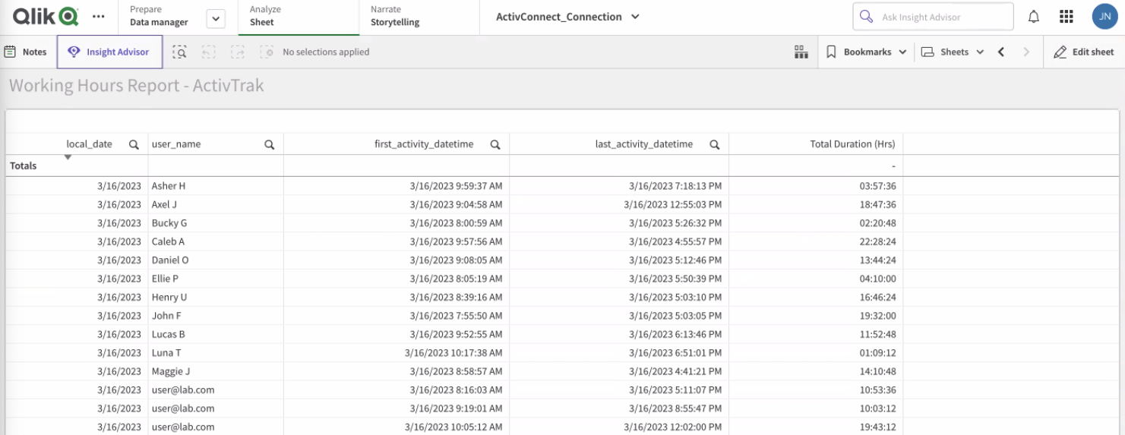
Task: Click the duration value 19:32:00
Action: [x=877, y=316]
